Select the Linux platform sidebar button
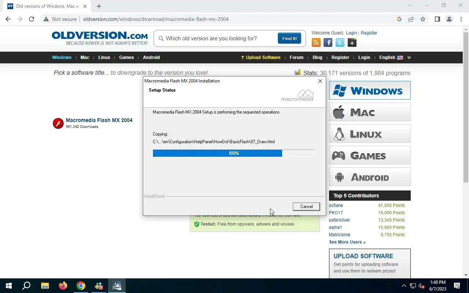Screen dimensions: 469x293 [370, 134]
